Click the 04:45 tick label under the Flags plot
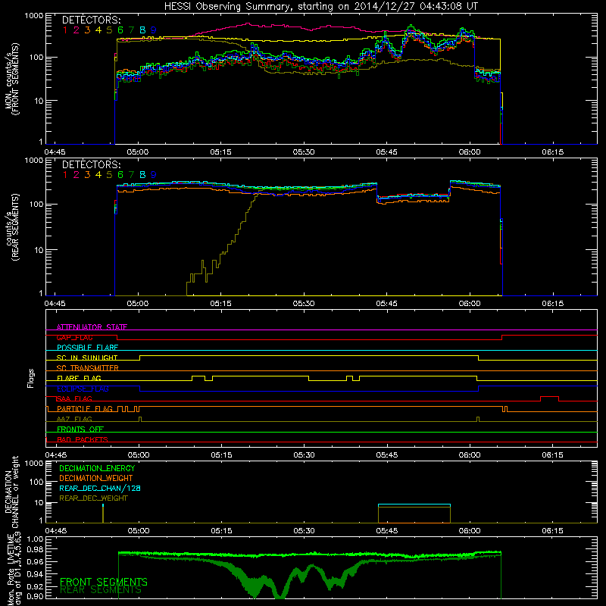The height and width of the screenshot is (606, 606). coord(56,455)
